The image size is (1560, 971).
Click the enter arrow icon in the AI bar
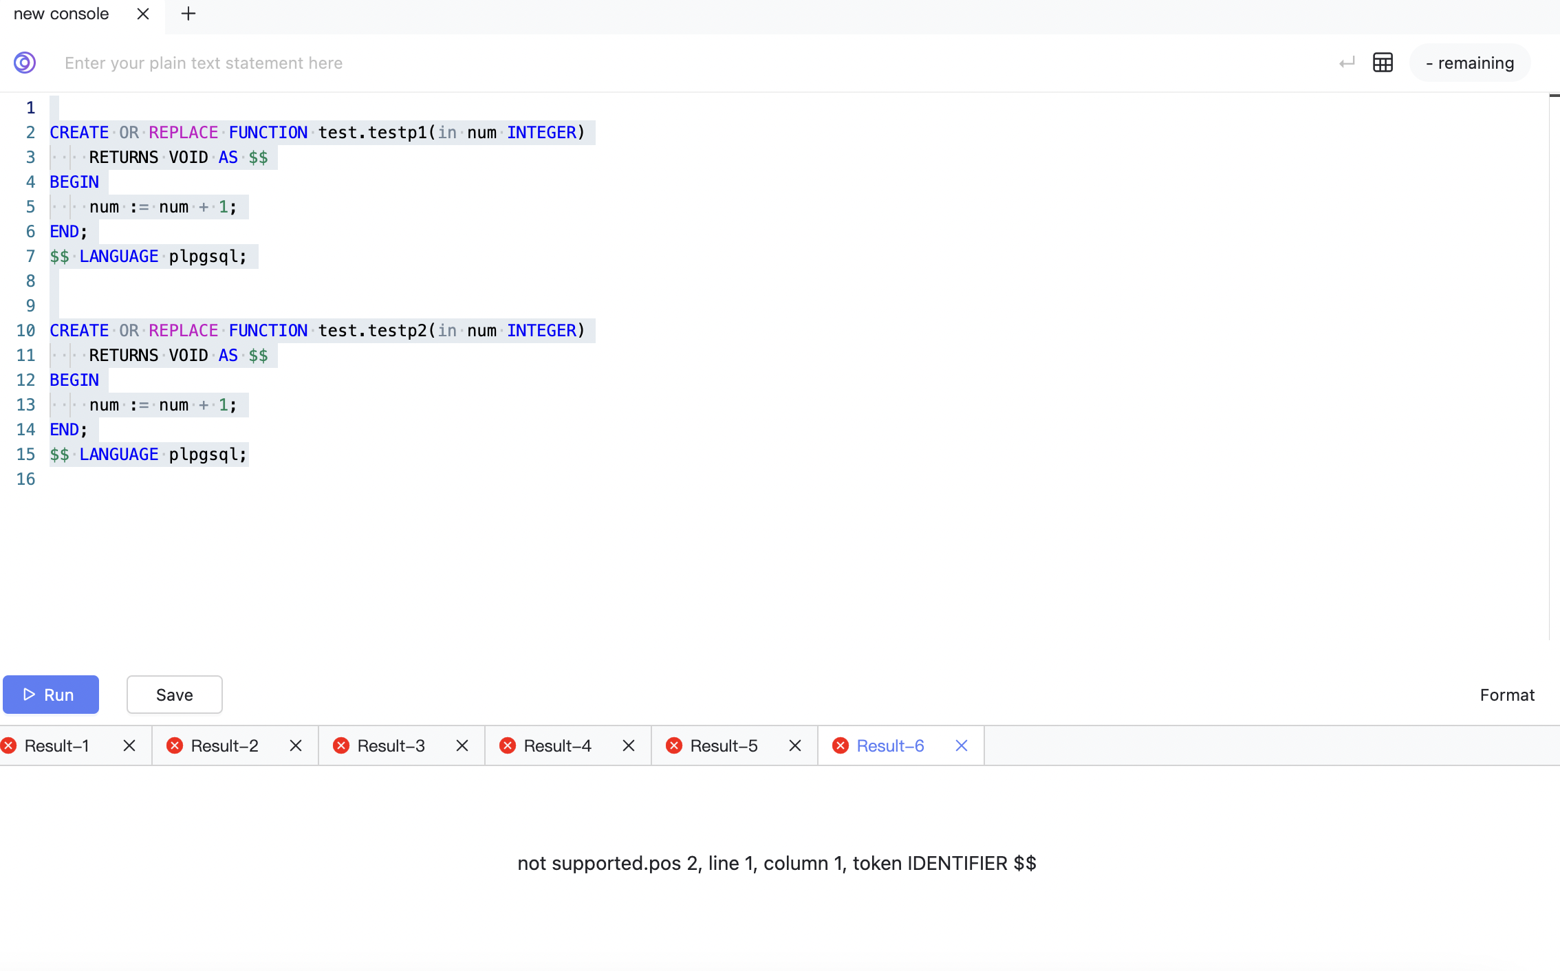pyautogui.click(x=1347, y=63)
